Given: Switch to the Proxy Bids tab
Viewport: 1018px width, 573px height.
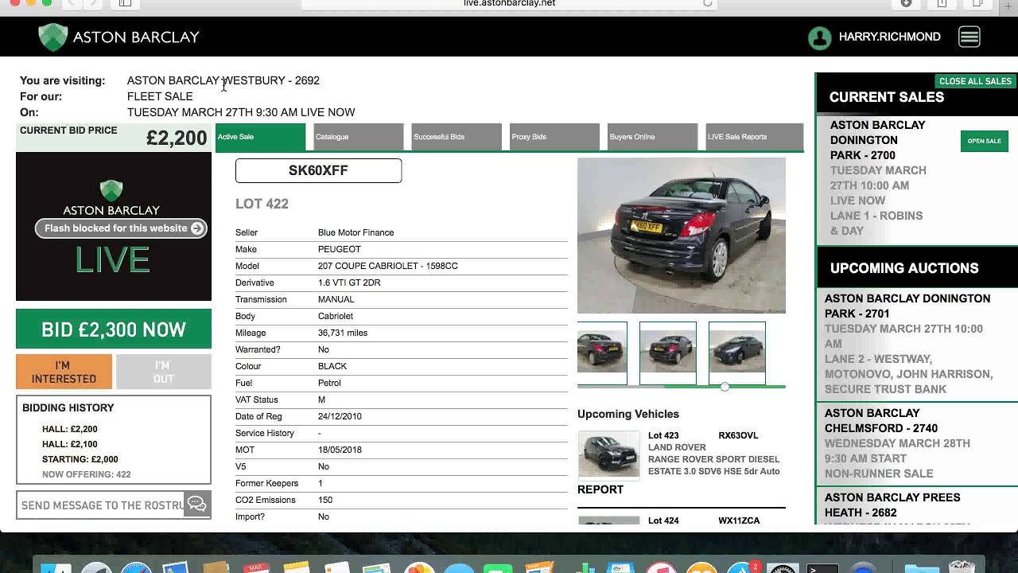Looking at the screenshot, I should tap(554, 137).
